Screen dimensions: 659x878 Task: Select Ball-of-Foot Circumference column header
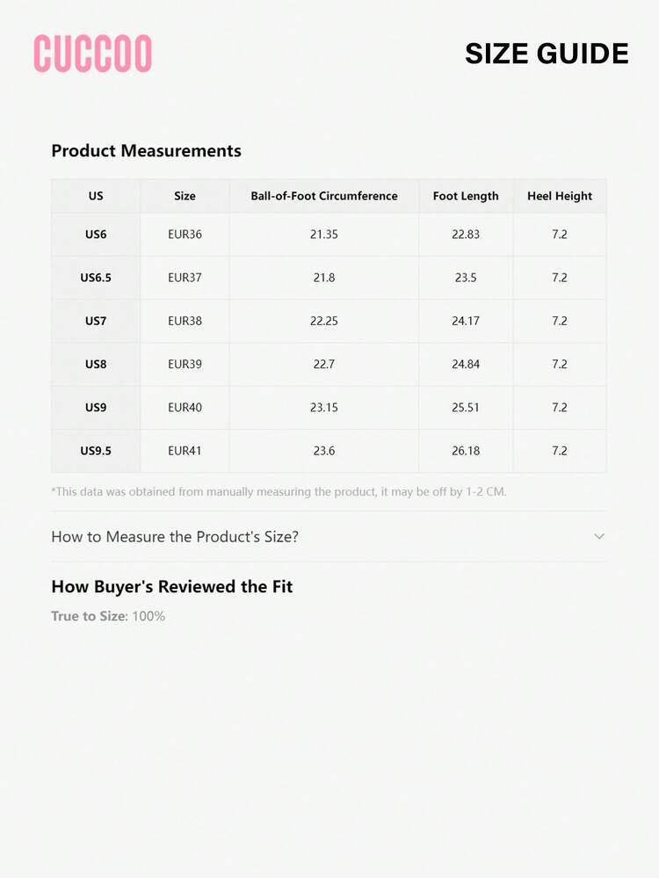pos(324,196)
